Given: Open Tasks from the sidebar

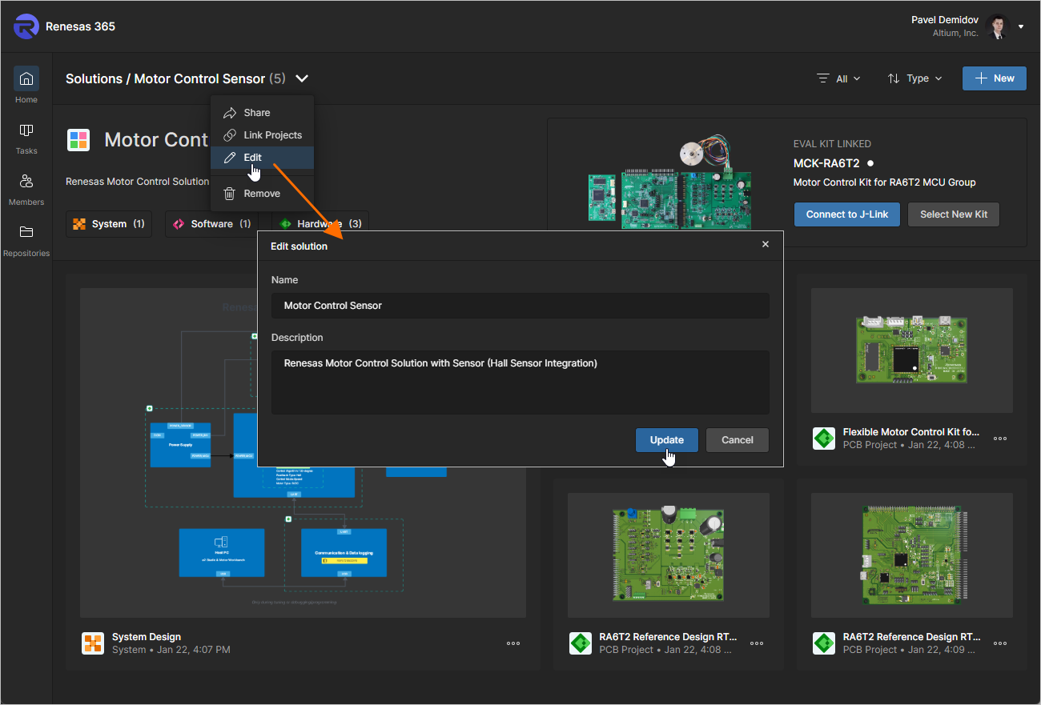Looking at the screenshot, I should click(x=26, y=137).
